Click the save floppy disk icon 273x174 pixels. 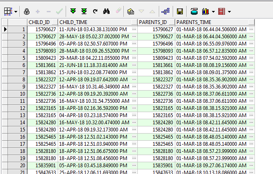(179, 11)
